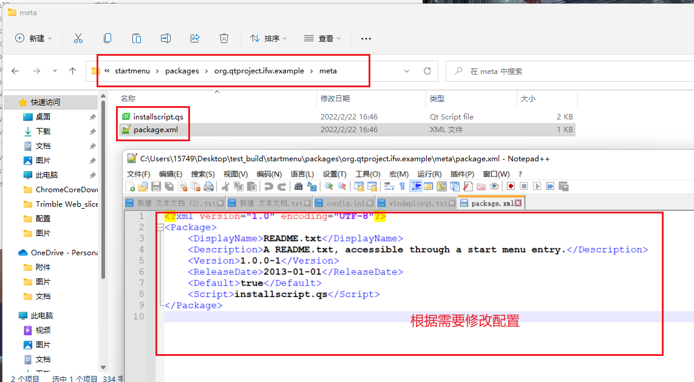Open 此电脑 in the navigation pane

(46, 175)
